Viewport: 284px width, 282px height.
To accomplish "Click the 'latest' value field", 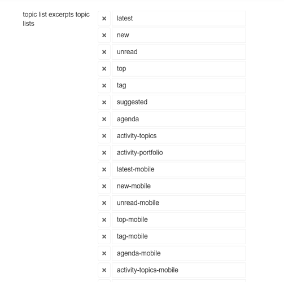I will pos(179,19).
